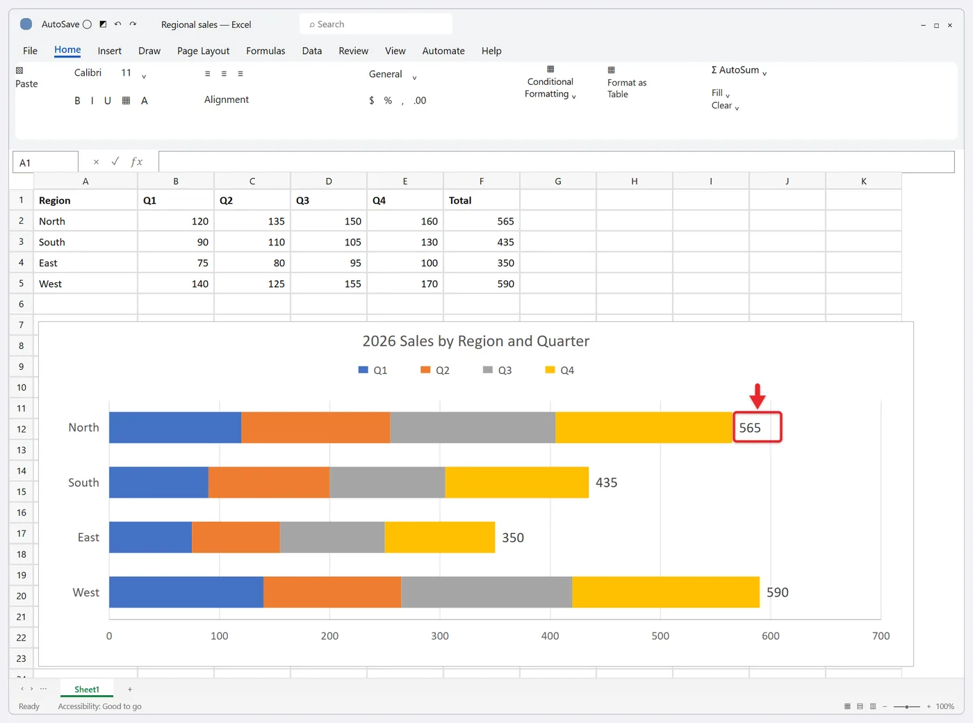
Task: Open the Page Layout tab
Action: [x=203, y=51]
